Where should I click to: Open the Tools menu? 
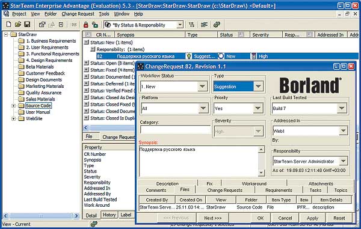104,14
